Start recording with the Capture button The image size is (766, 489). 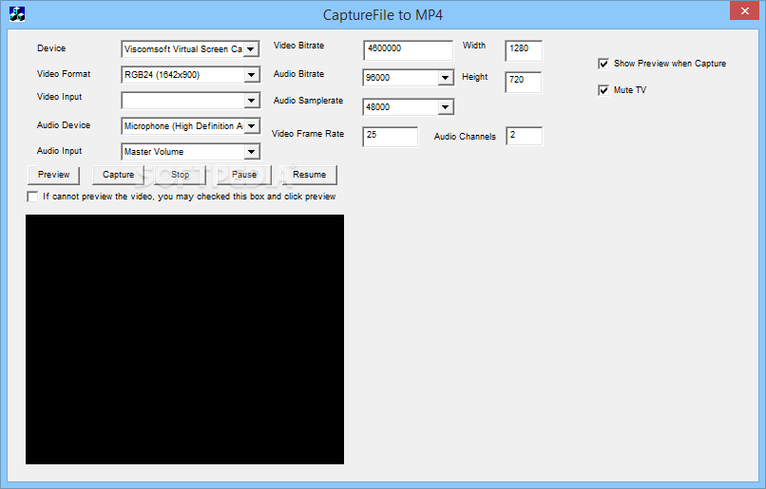pyautogui.click(x=118, y=175)
